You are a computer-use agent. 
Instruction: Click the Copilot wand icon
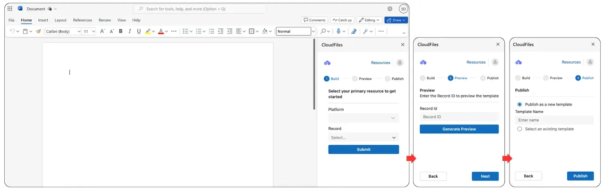(x=365, y=31)
